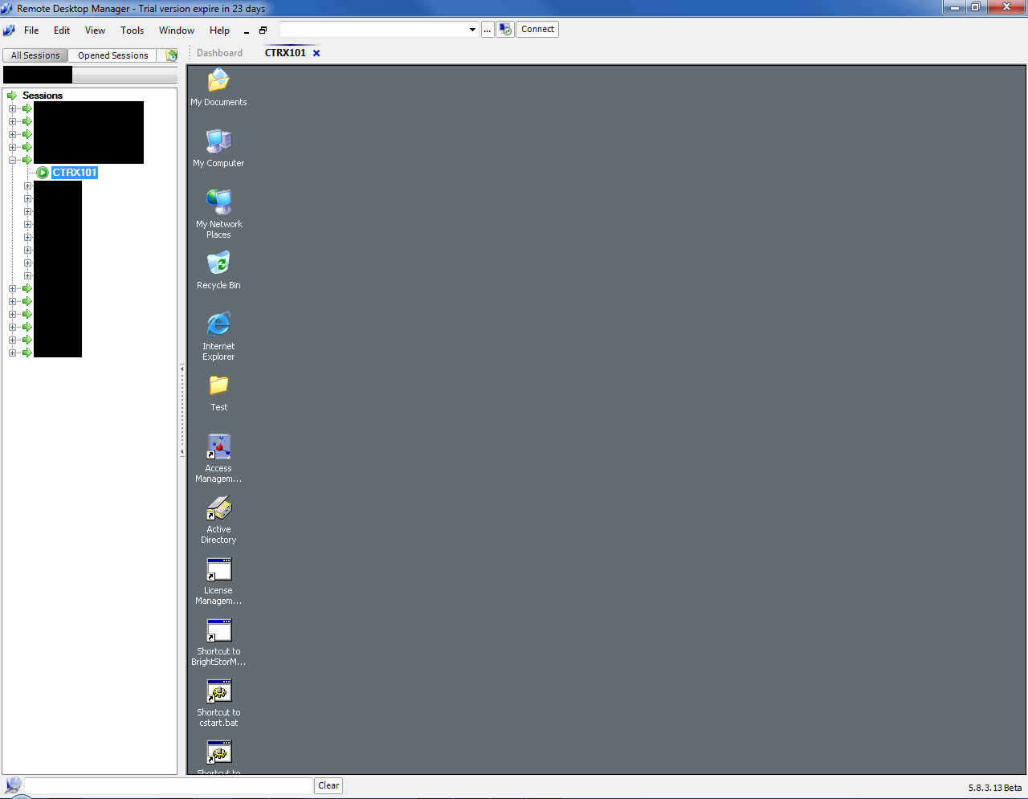Open the Recycle Bin
The height and width of the screenshot is (799, 1028).
tap(218, 263)
